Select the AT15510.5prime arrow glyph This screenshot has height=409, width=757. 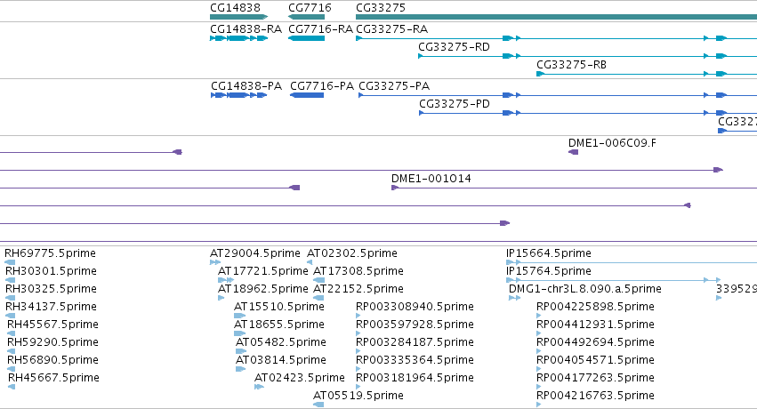pos(240,316)
